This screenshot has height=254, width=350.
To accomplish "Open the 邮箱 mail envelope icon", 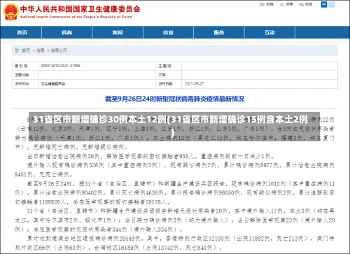I will pyautogui.click(x=262, y=4).
